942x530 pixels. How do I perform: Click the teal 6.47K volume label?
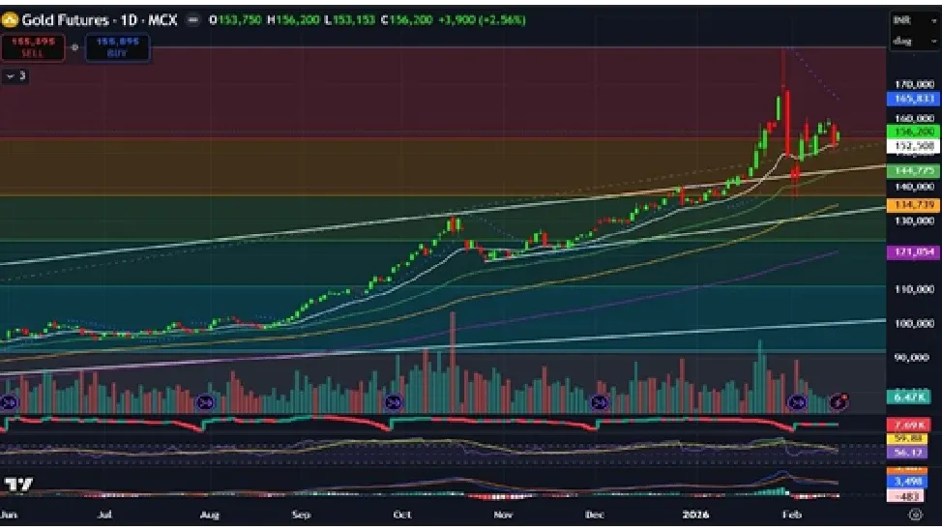click(x=908, y=397)
